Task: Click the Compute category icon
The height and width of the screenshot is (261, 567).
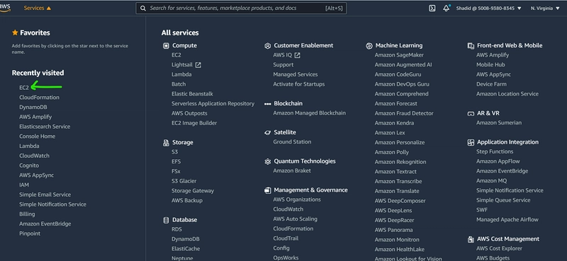Action: click(x=166, y=46)
